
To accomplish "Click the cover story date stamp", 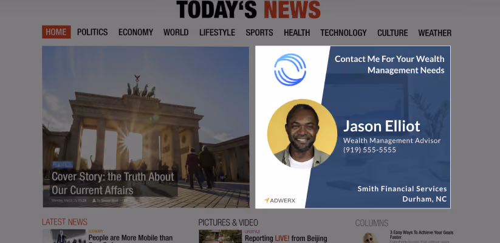I will point(69,200).
